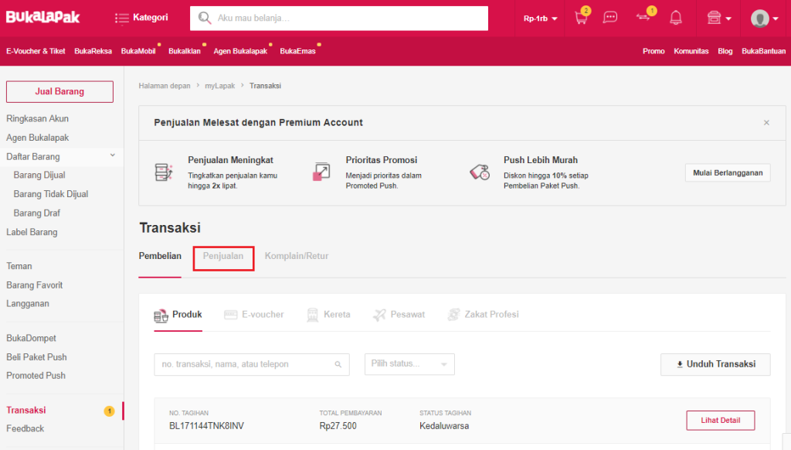Select the Pesawat sub-tab

point(399,315)
